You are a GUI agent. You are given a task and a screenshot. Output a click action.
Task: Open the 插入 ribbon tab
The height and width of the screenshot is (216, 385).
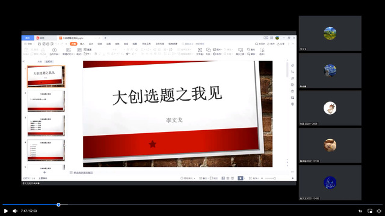[82, 44]
